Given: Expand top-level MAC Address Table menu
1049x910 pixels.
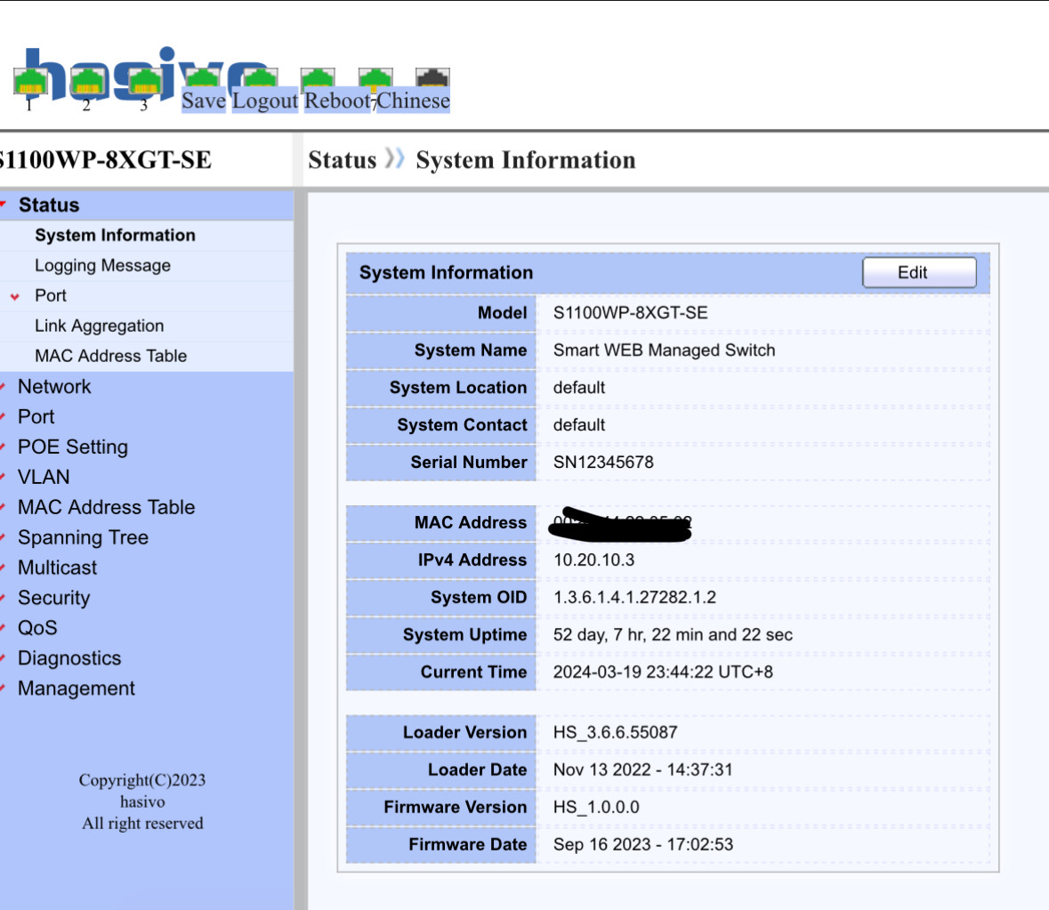Looking at the screenshot, I should (x=106, y=507).
